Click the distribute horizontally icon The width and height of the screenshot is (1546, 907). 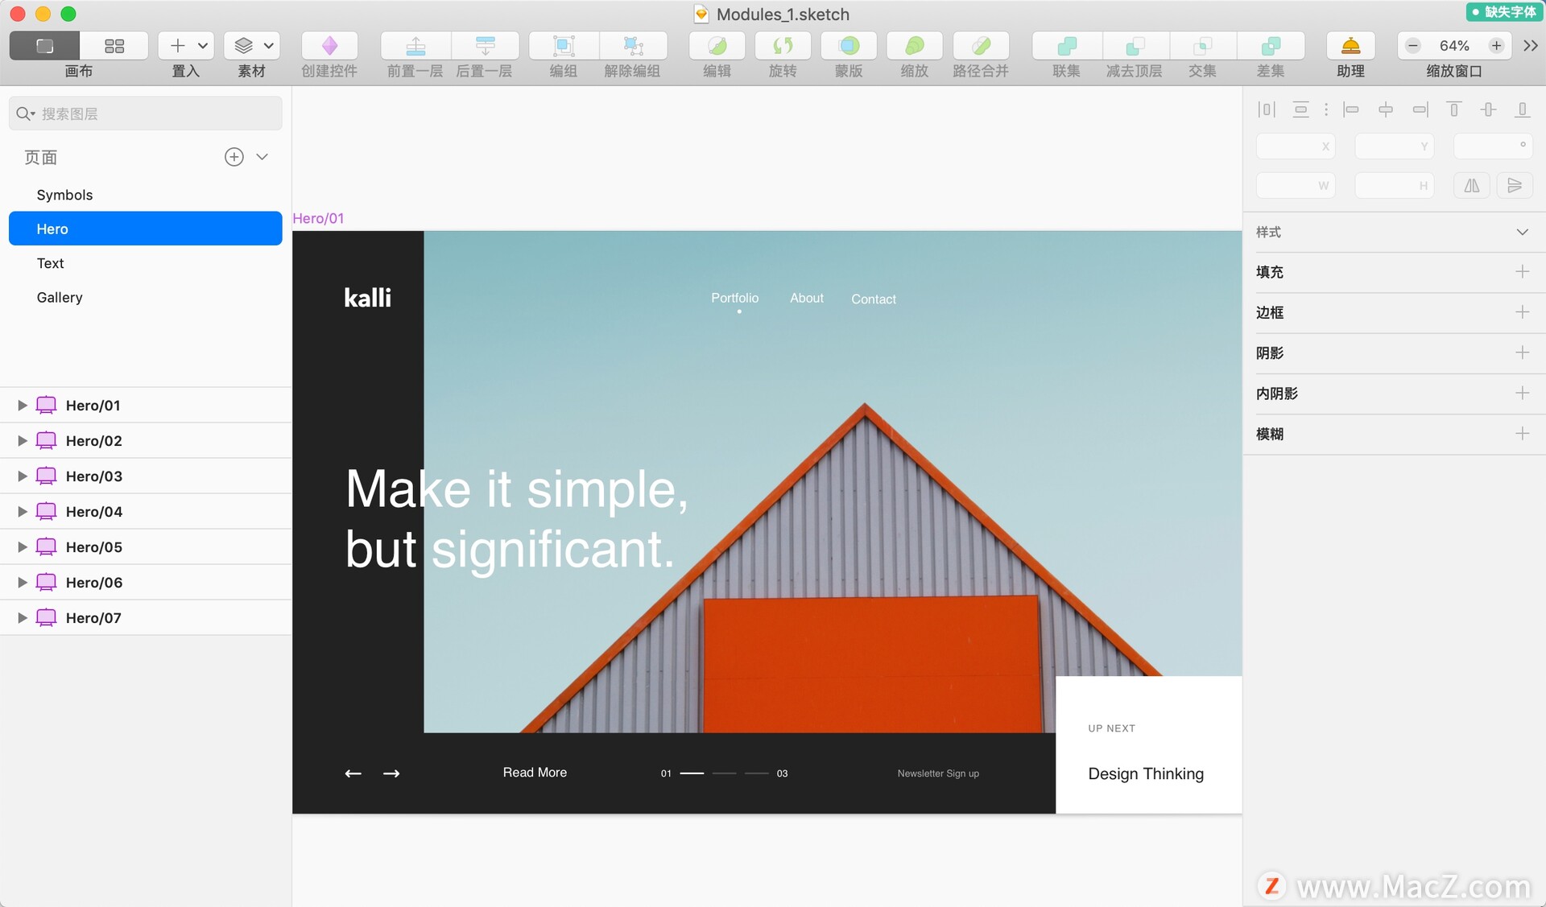pyautogui.click(x=1267, y=109)
